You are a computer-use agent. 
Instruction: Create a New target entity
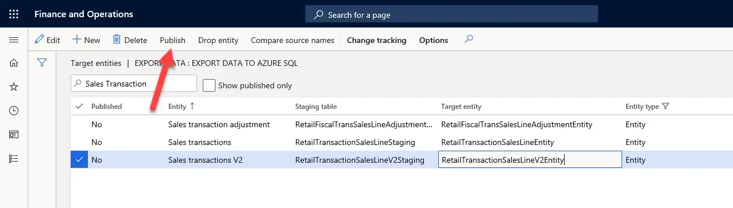[x=86, y=40]
